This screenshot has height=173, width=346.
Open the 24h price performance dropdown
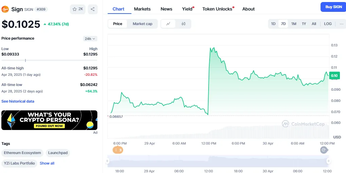[90, 39]
